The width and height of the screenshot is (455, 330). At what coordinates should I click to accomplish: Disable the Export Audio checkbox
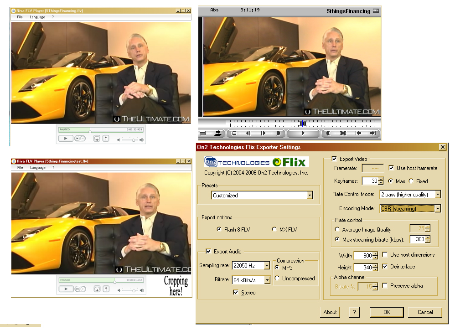point(209,251)
